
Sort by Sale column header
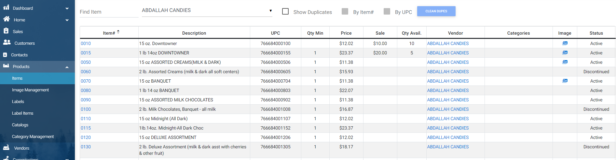(x=380, y=33)
